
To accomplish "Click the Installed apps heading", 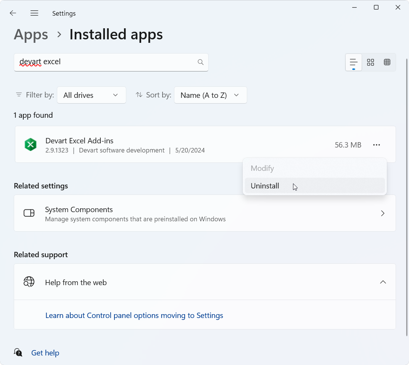I will click(116, 34).
